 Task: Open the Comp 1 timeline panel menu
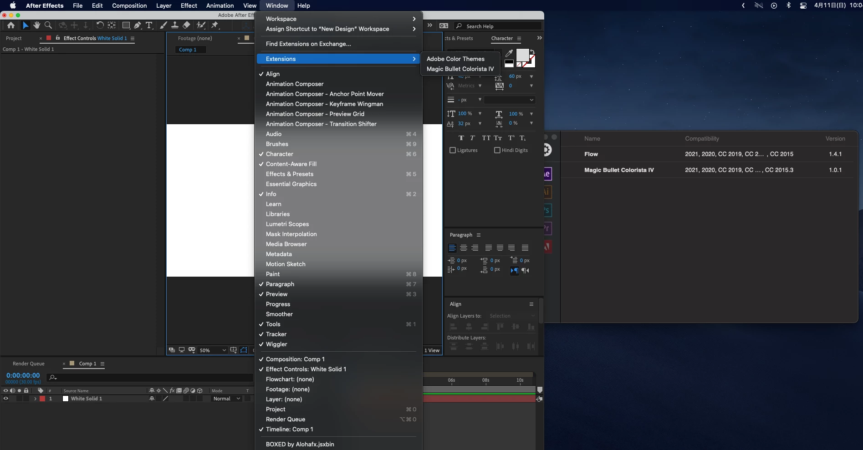(102, 364)
